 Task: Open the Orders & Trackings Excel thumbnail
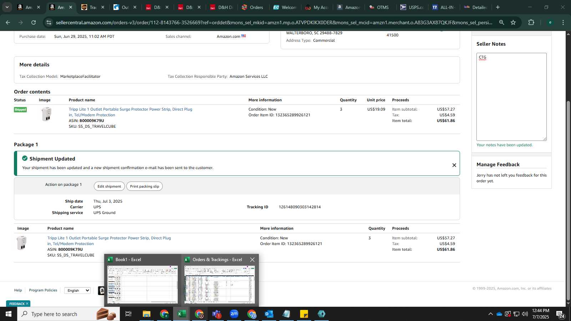[x=219, y=285]
